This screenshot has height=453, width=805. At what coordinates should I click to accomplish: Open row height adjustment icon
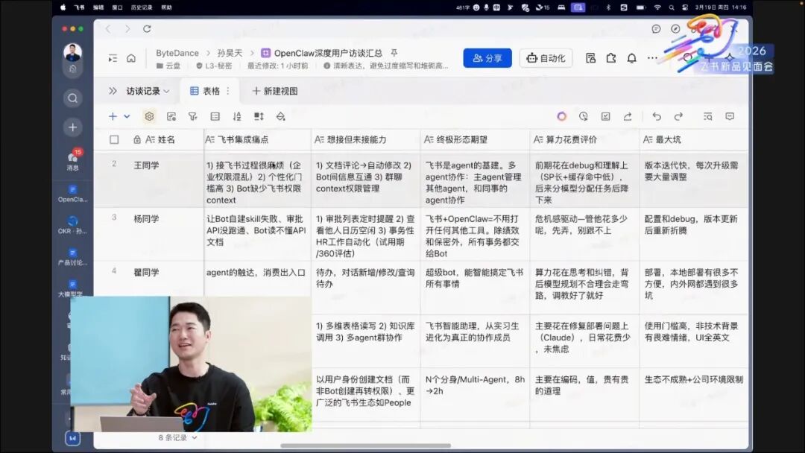(259, 116)
